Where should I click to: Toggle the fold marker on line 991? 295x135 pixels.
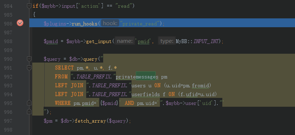click(x=29, y=68)
